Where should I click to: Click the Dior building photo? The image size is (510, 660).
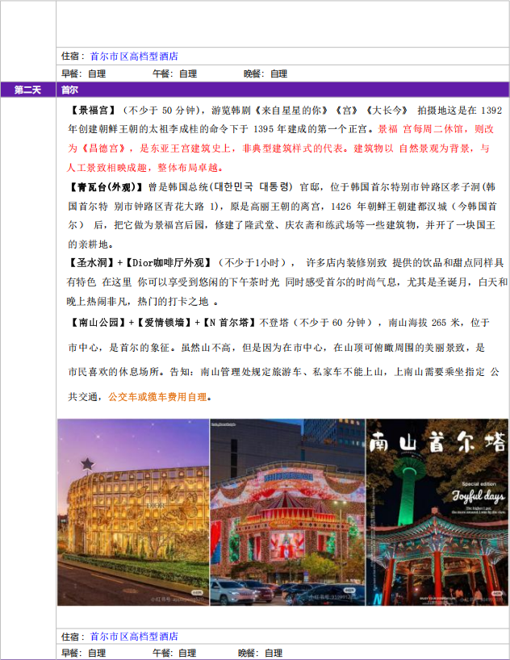[x=133, y=512]
